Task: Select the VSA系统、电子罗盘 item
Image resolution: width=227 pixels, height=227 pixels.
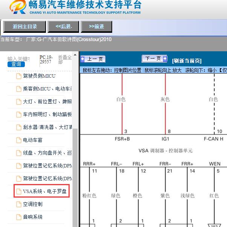Action: tap(44, 191)
